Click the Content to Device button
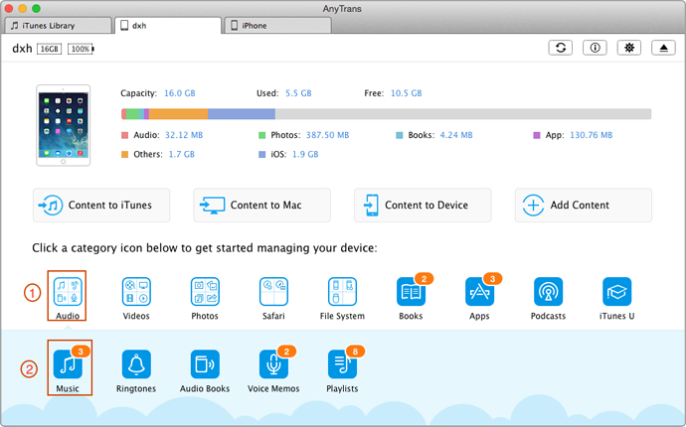The image size is (686, 427). tap(423, 205)
